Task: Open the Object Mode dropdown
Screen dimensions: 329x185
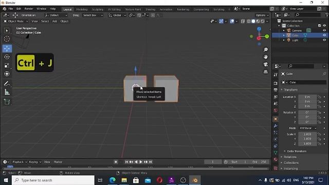Action: click(16, 21)
